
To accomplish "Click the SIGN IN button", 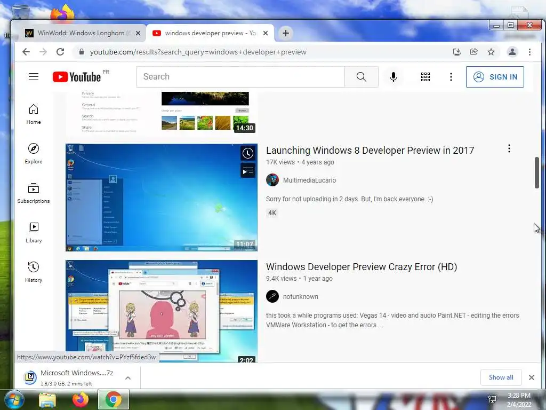I will [495, 77].
